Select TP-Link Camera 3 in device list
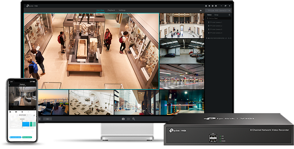 click(x=216, y=29)
